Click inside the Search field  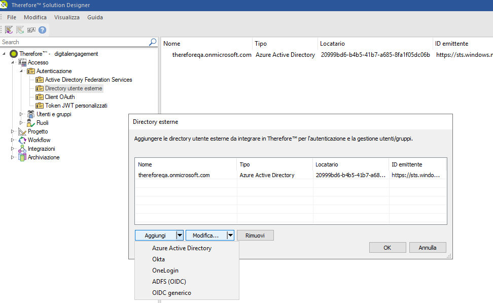(x=76, y=42)
